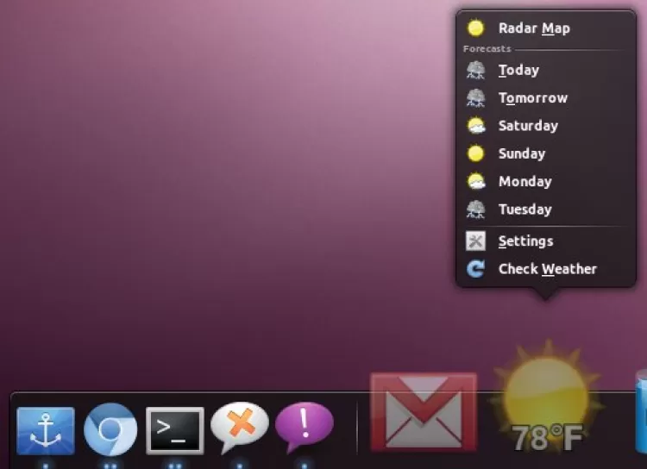This screenshot has height=469, width=647.
Task: Open weather Settings from the menu
Action: [525, 241]
